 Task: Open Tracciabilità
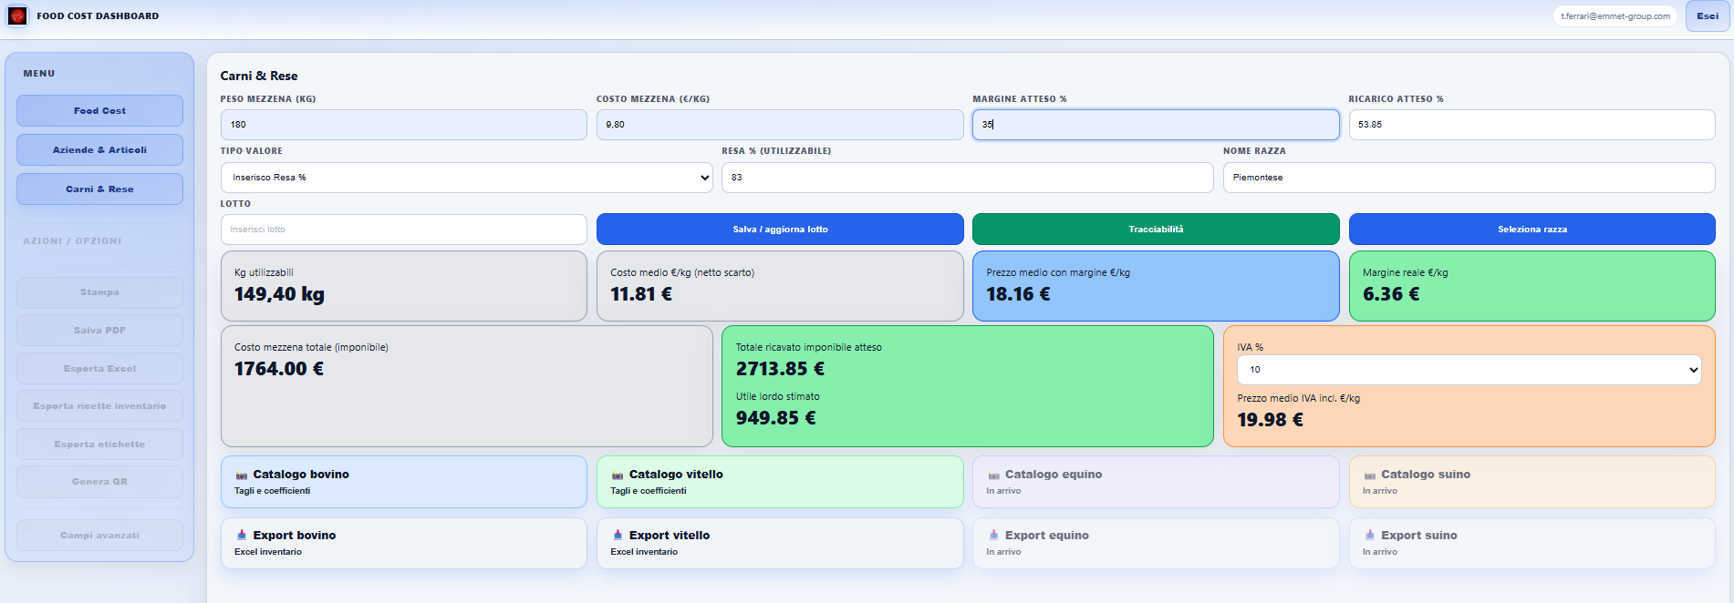click(x=1156, y=230)
